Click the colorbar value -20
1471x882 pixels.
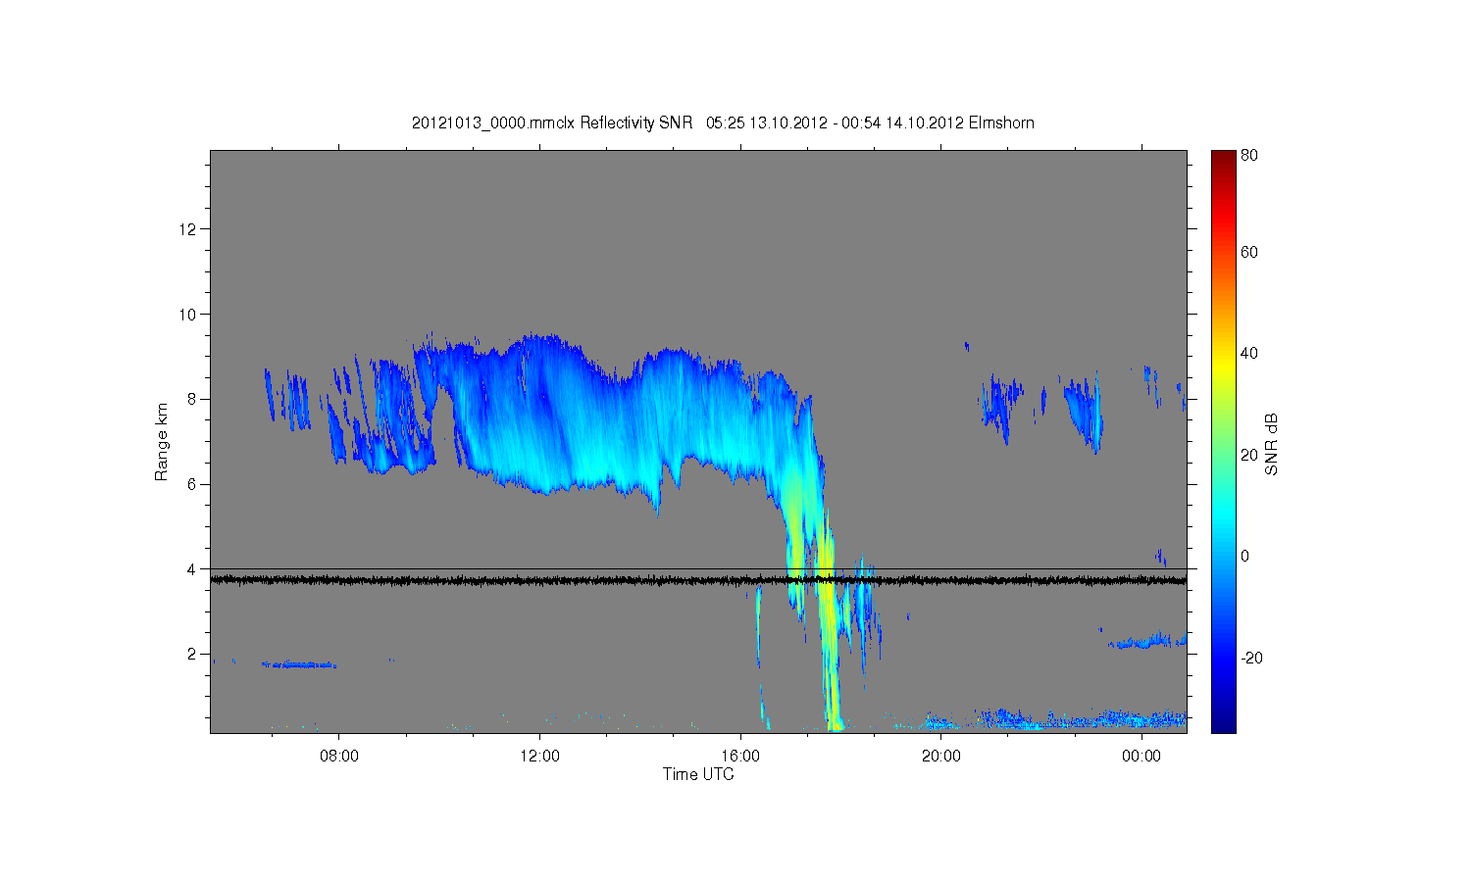pos(1251,658)
